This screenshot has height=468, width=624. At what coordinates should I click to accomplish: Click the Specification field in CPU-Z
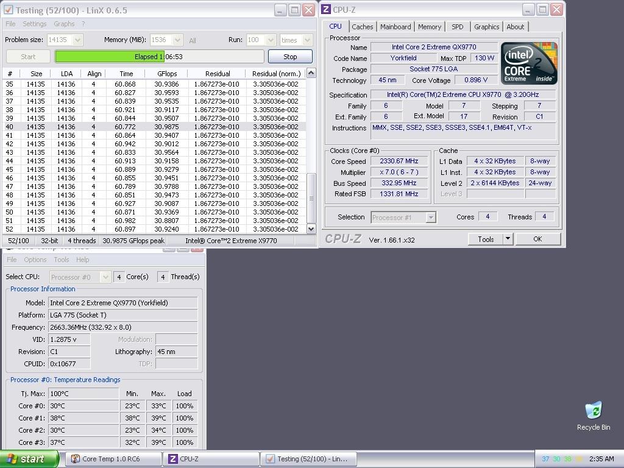click(x=463, y=94)
